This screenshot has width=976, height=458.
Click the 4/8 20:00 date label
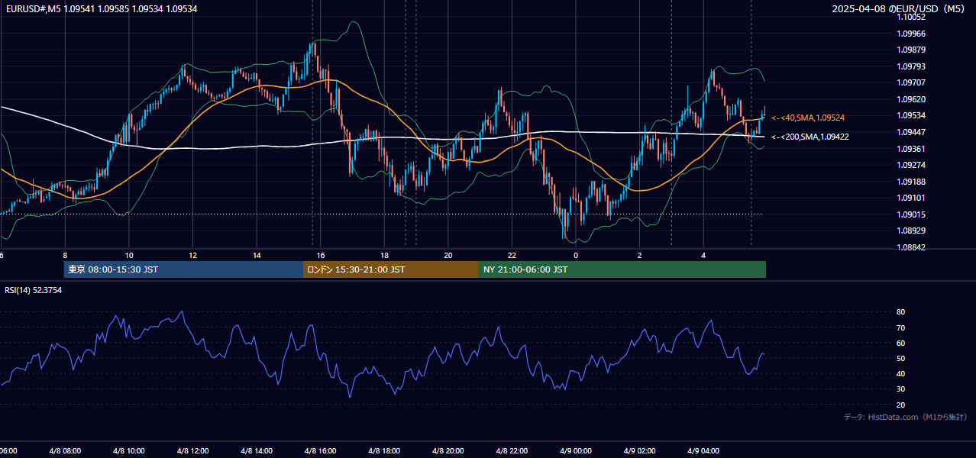point(448,451)
